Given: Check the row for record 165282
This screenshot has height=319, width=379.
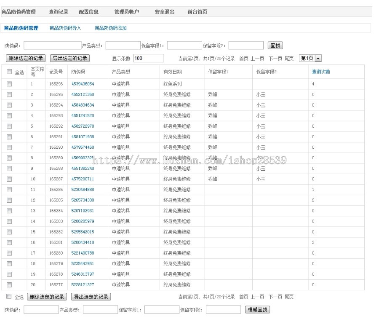Looking at the screenshot, I should (9, 232).
